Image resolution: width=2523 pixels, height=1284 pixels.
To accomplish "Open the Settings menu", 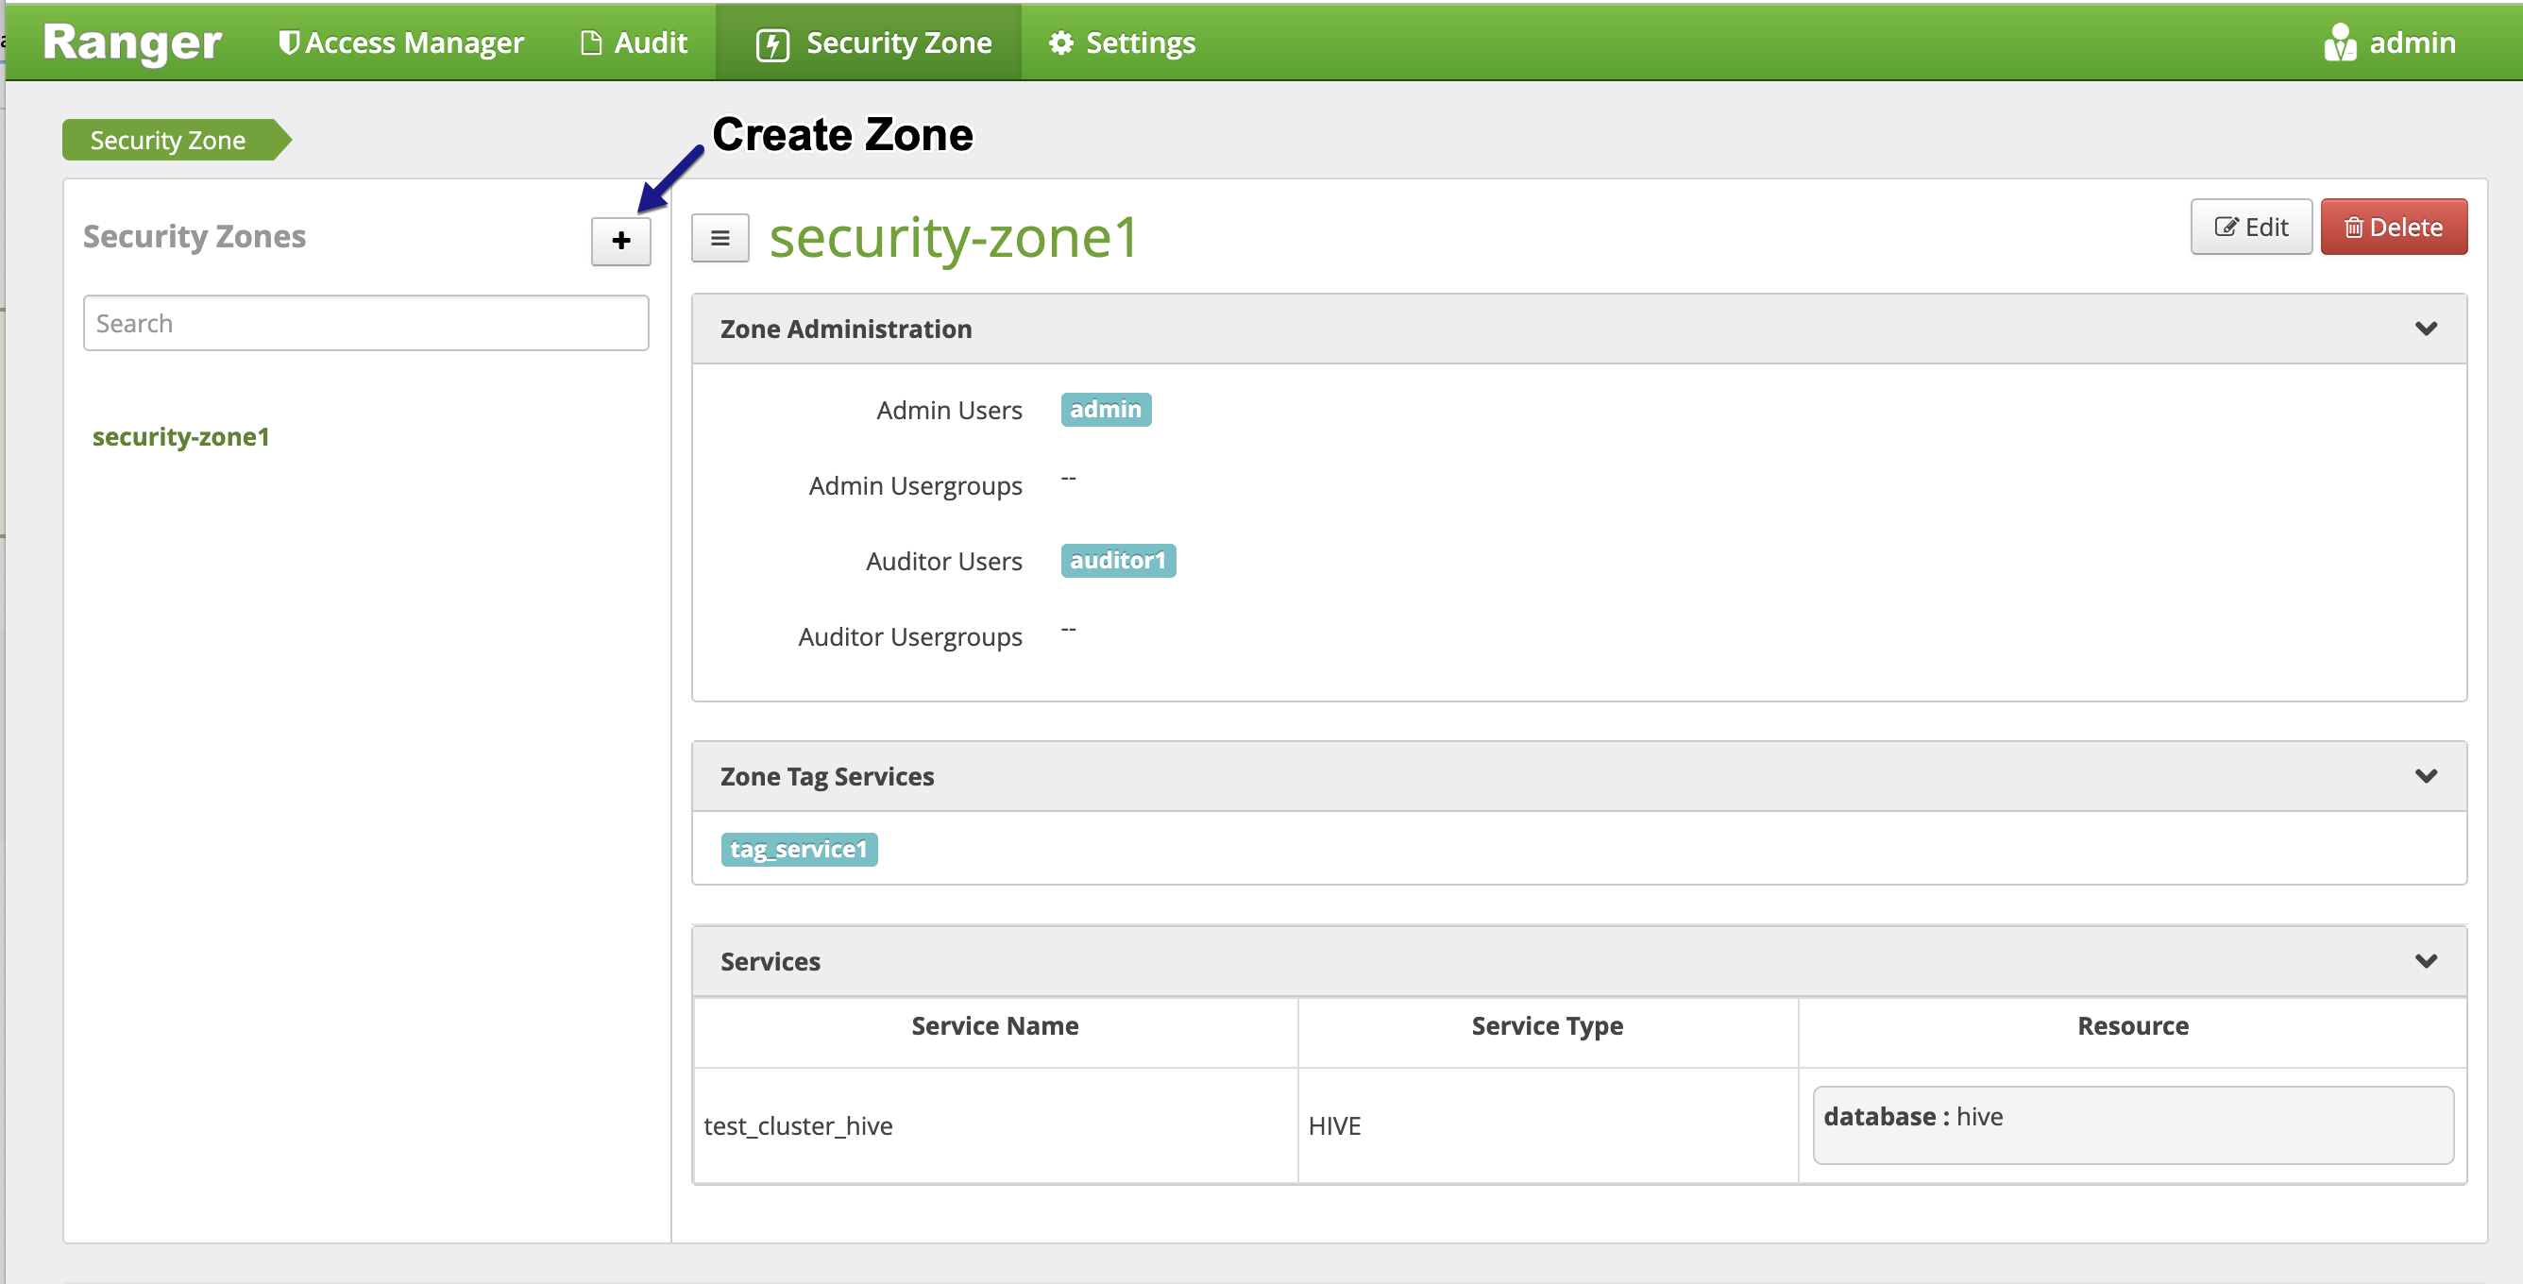I will click(1123, 43).
